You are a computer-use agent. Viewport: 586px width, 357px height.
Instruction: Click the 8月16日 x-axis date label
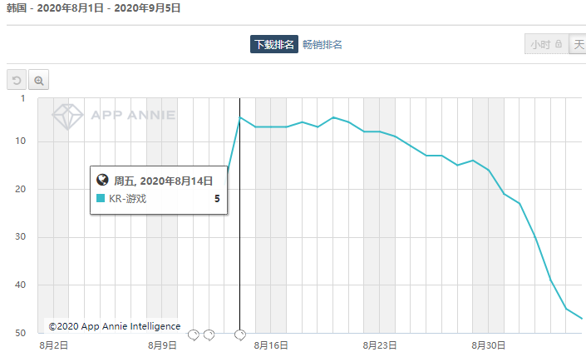pyautogui.click(x=271, y=345)
